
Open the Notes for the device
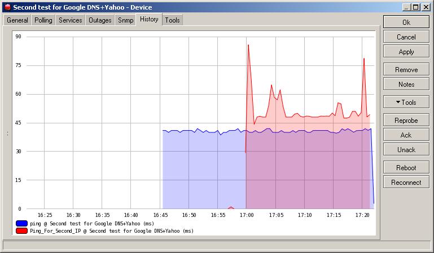[406, 85]
